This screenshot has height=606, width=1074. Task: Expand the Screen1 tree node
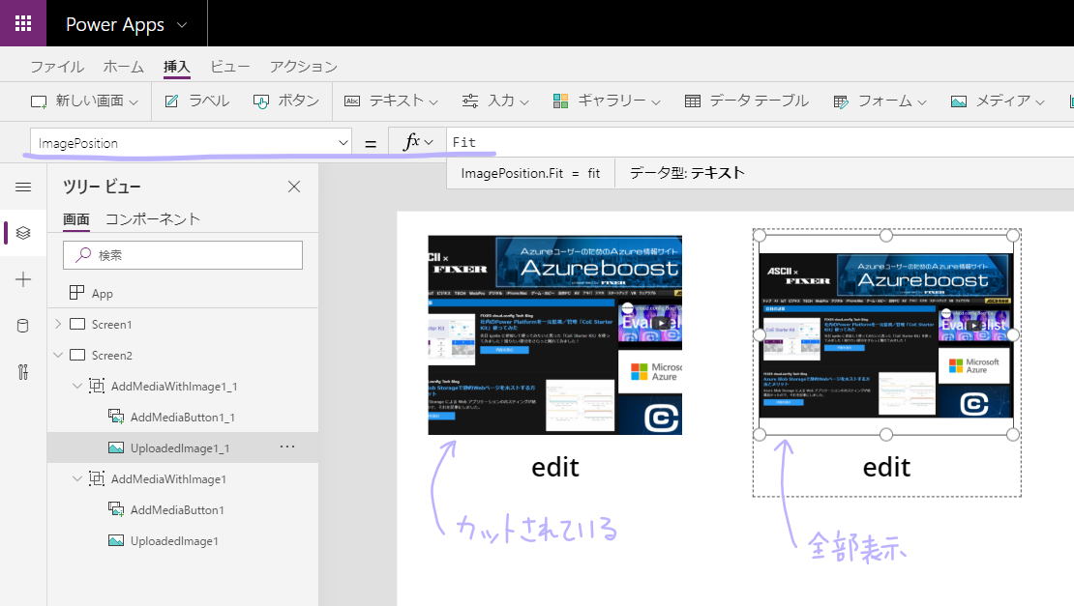tap(58, 324)
